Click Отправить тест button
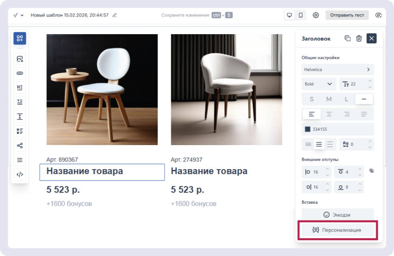This screenshot has width=394, height=256. 347,15
